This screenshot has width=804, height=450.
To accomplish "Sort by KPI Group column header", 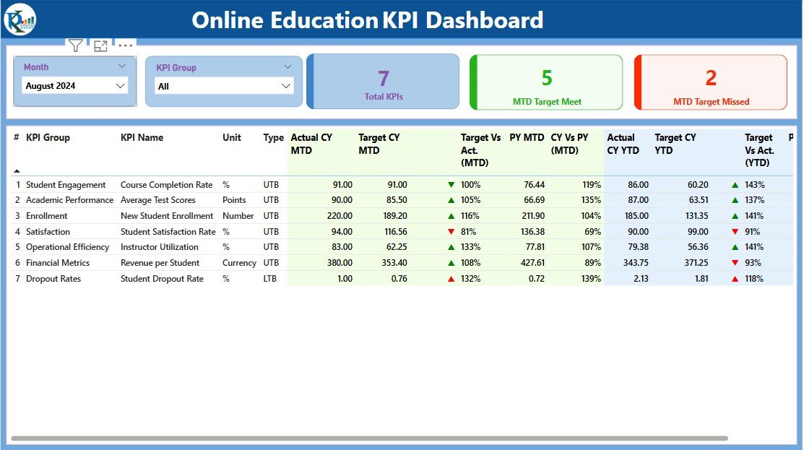I will [48, 137].
